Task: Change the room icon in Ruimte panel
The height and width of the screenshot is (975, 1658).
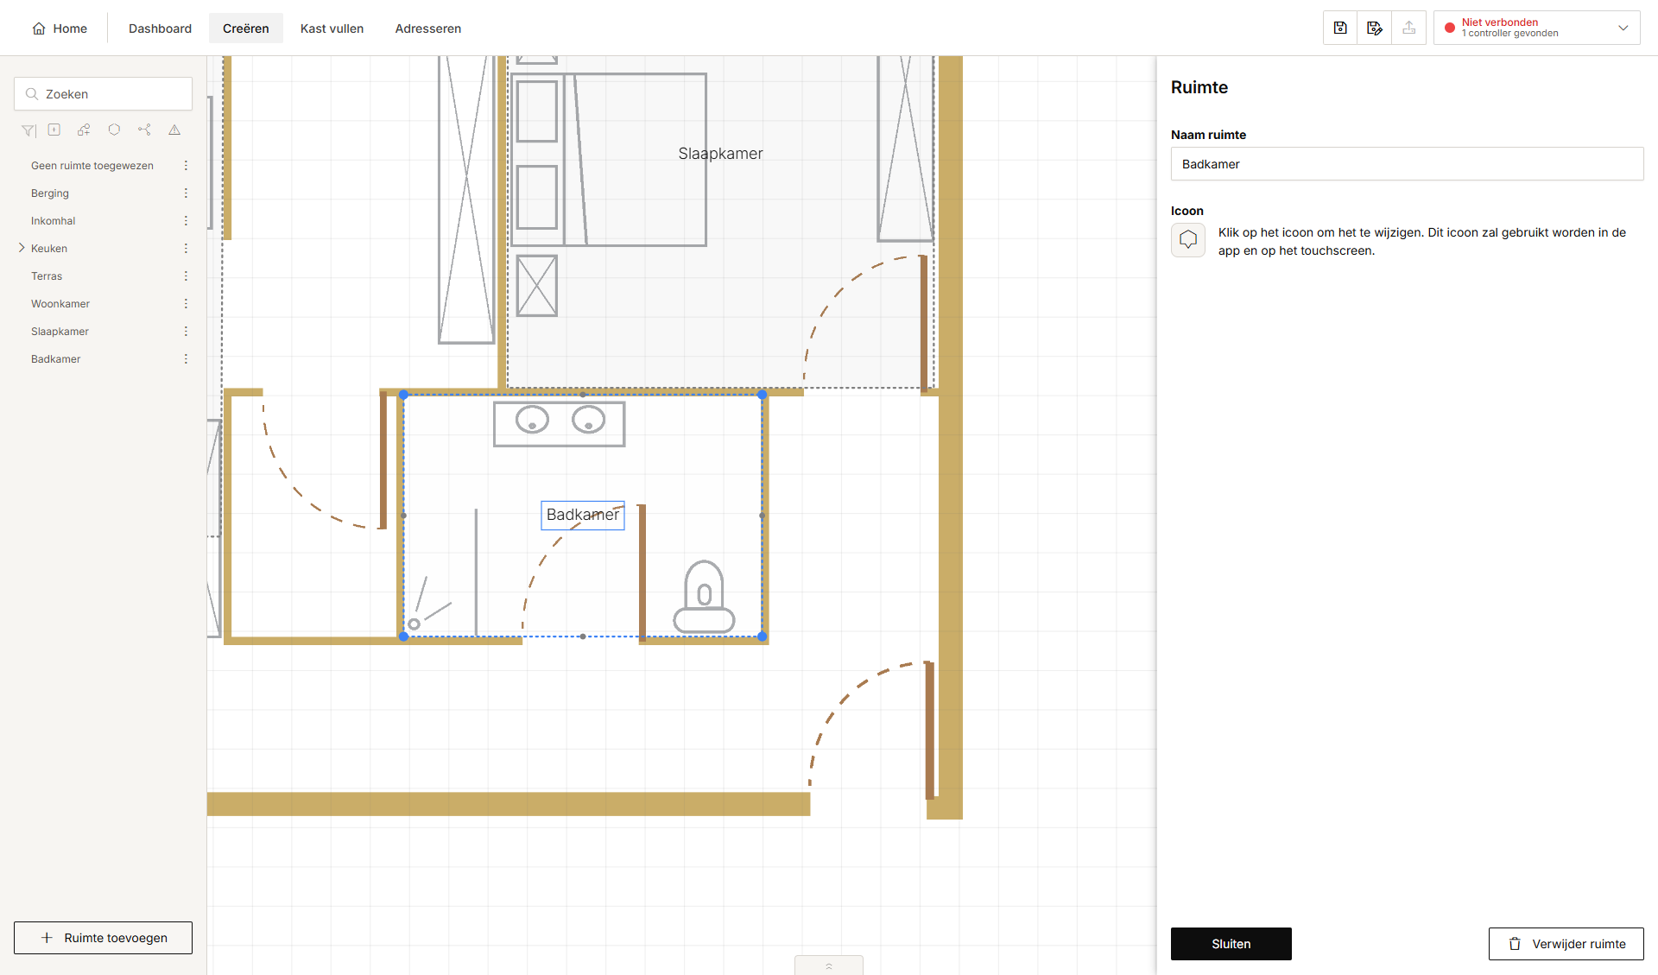Action: point(1188,240)
